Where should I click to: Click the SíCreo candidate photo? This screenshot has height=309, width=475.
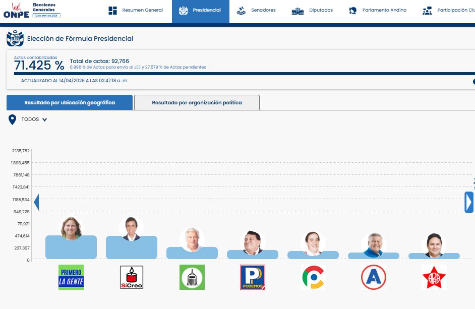pyautogui.click(x=132, y=228)
